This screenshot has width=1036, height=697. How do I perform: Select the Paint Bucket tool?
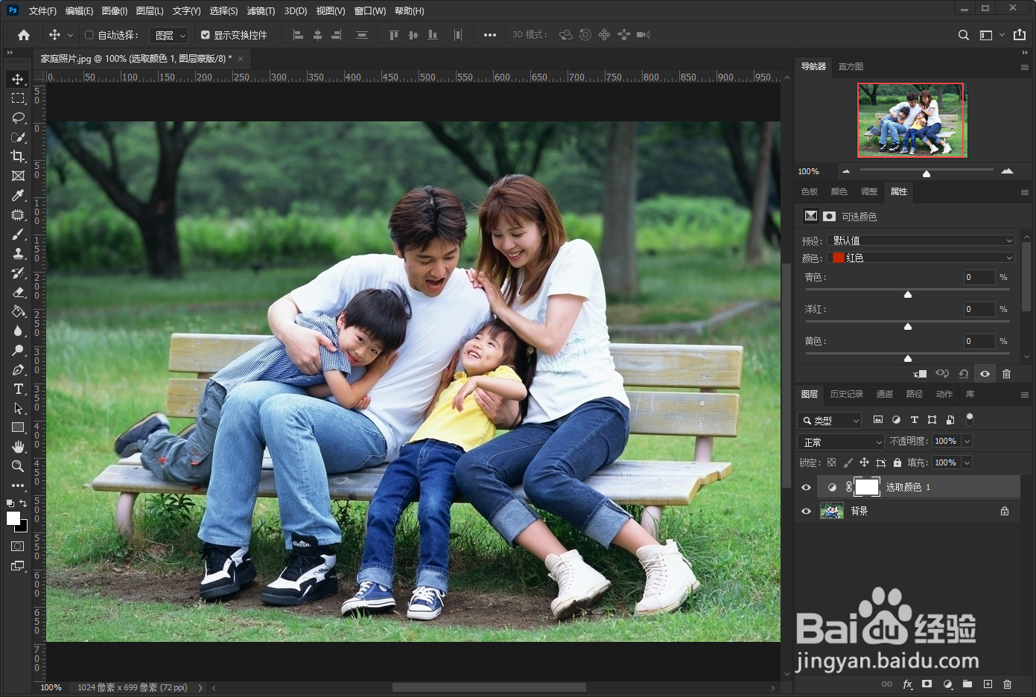tap(18, 311)
